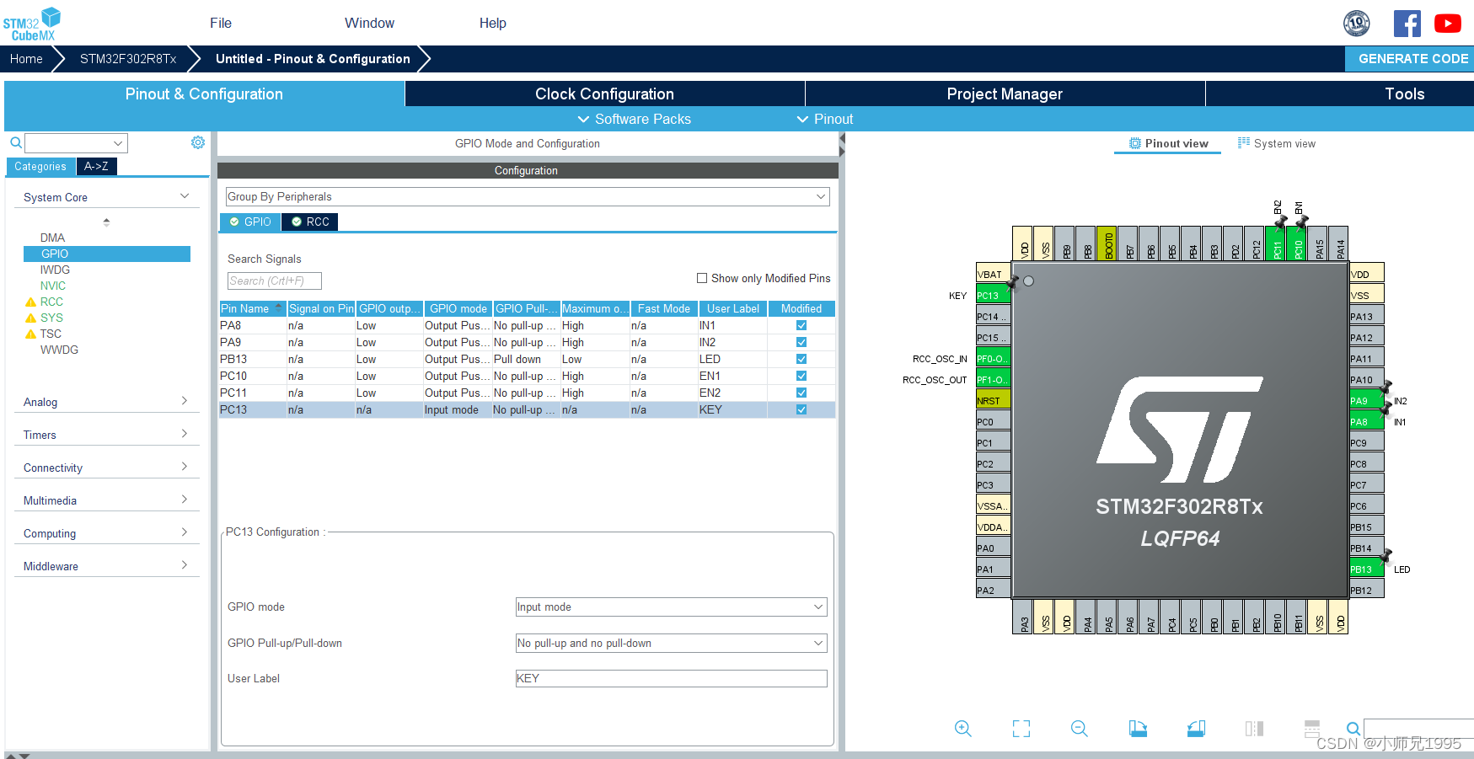The height and width of the screenshot is (759, 1474).
Task: Switch to A->Z sorting tab
Action: [x=96, y=166]
